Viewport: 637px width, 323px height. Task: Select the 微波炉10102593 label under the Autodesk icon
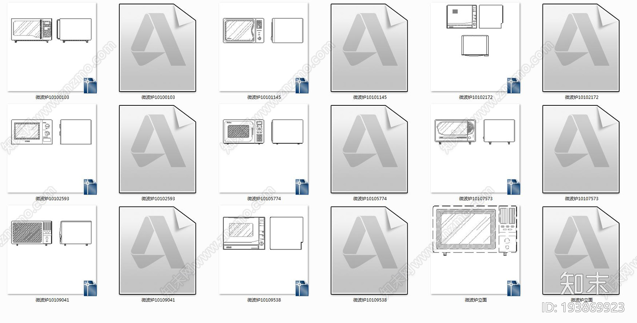158,198
